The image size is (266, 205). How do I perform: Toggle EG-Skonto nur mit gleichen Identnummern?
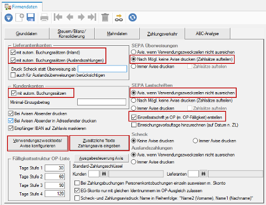77,191
